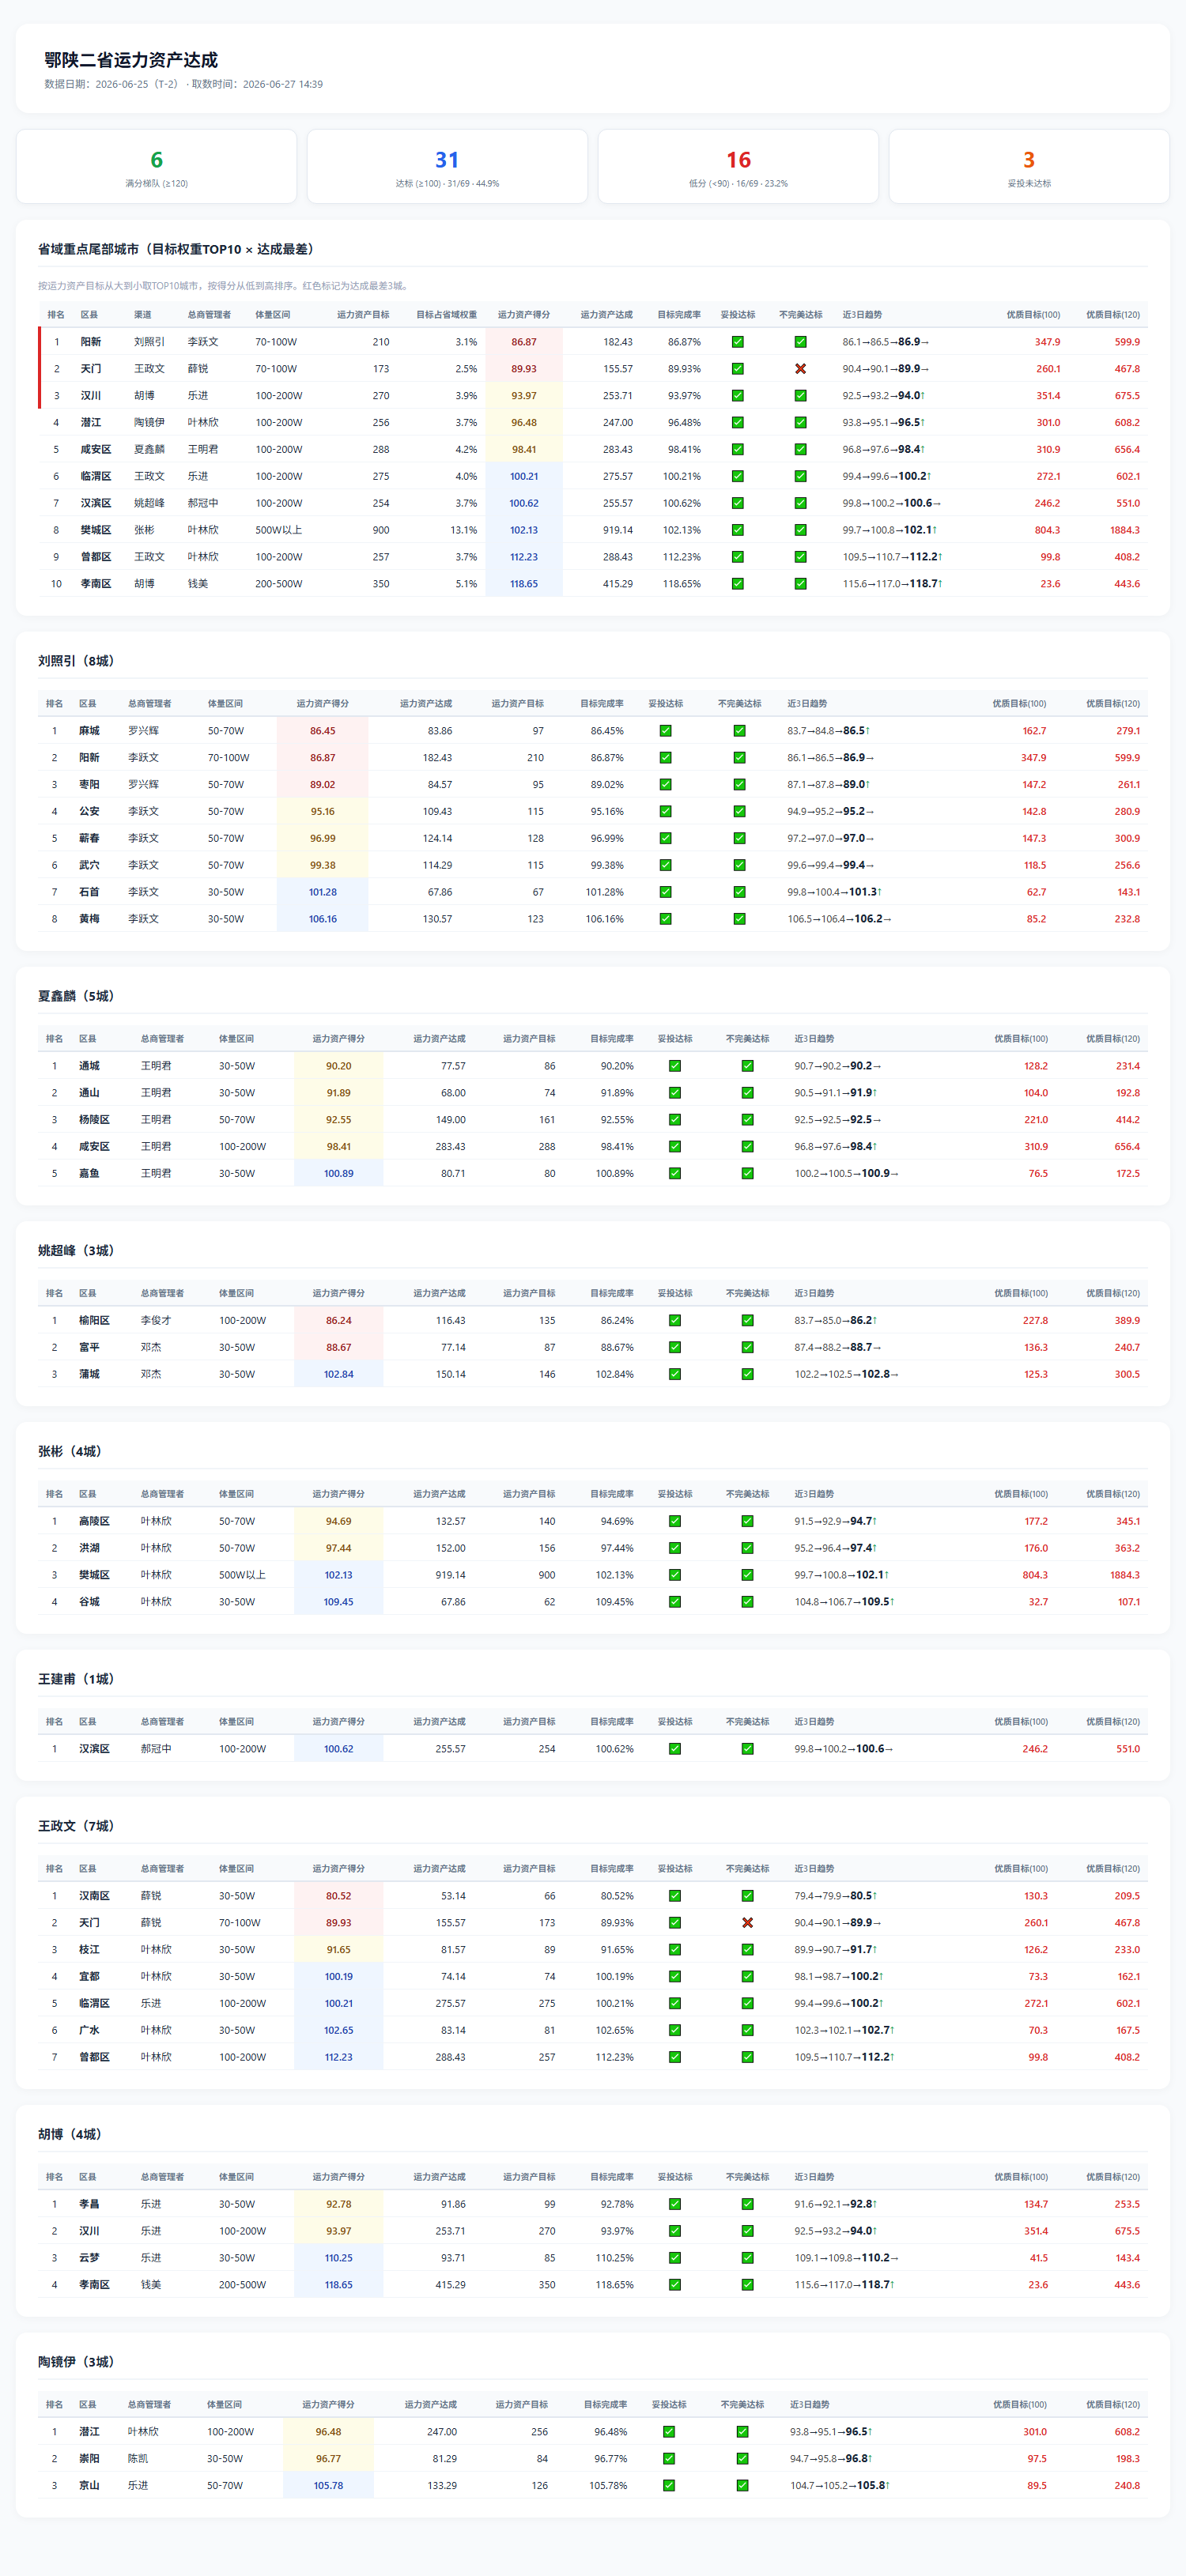Click 妥投达标 checkmark for 麻城 row
The width and height of the screenshot is (1186, 2576).
click(665, 731)
